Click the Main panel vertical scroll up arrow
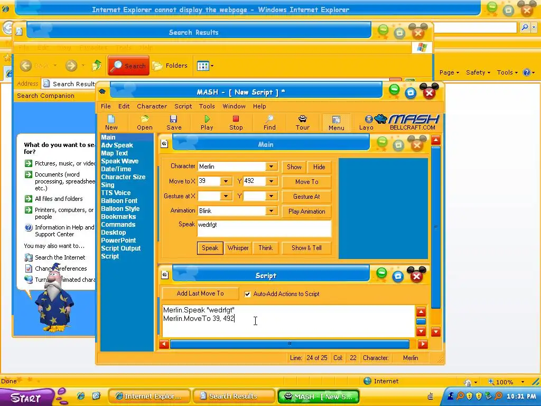Image resolution: width=541 pixels, height=406 pixels. point(436,140)
